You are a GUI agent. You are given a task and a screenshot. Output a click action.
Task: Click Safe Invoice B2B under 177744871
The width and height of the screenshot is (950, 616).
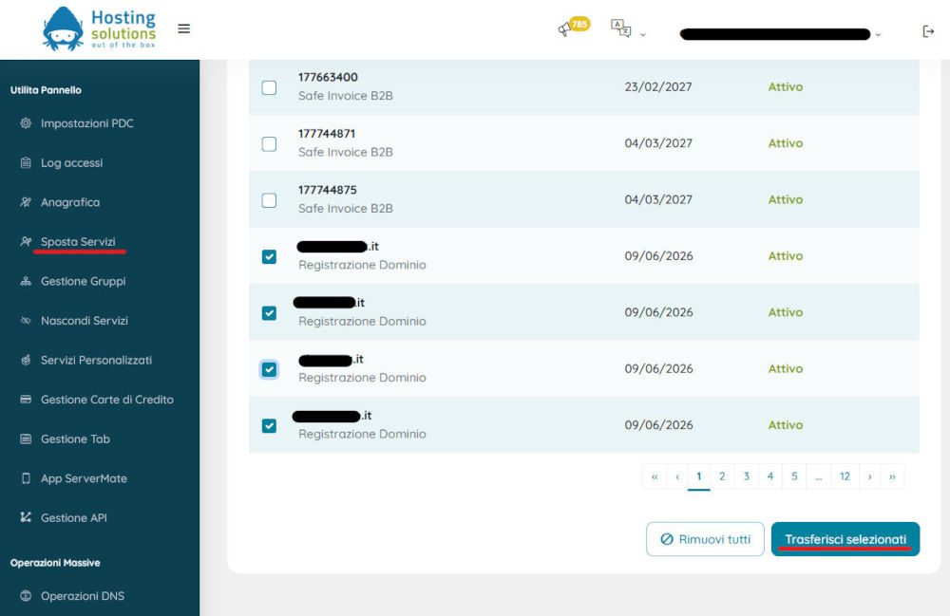tap(346, 152)
